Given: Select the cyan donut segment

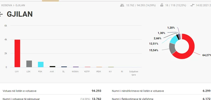Looking at the screenshot, I should tap(174, 40).
